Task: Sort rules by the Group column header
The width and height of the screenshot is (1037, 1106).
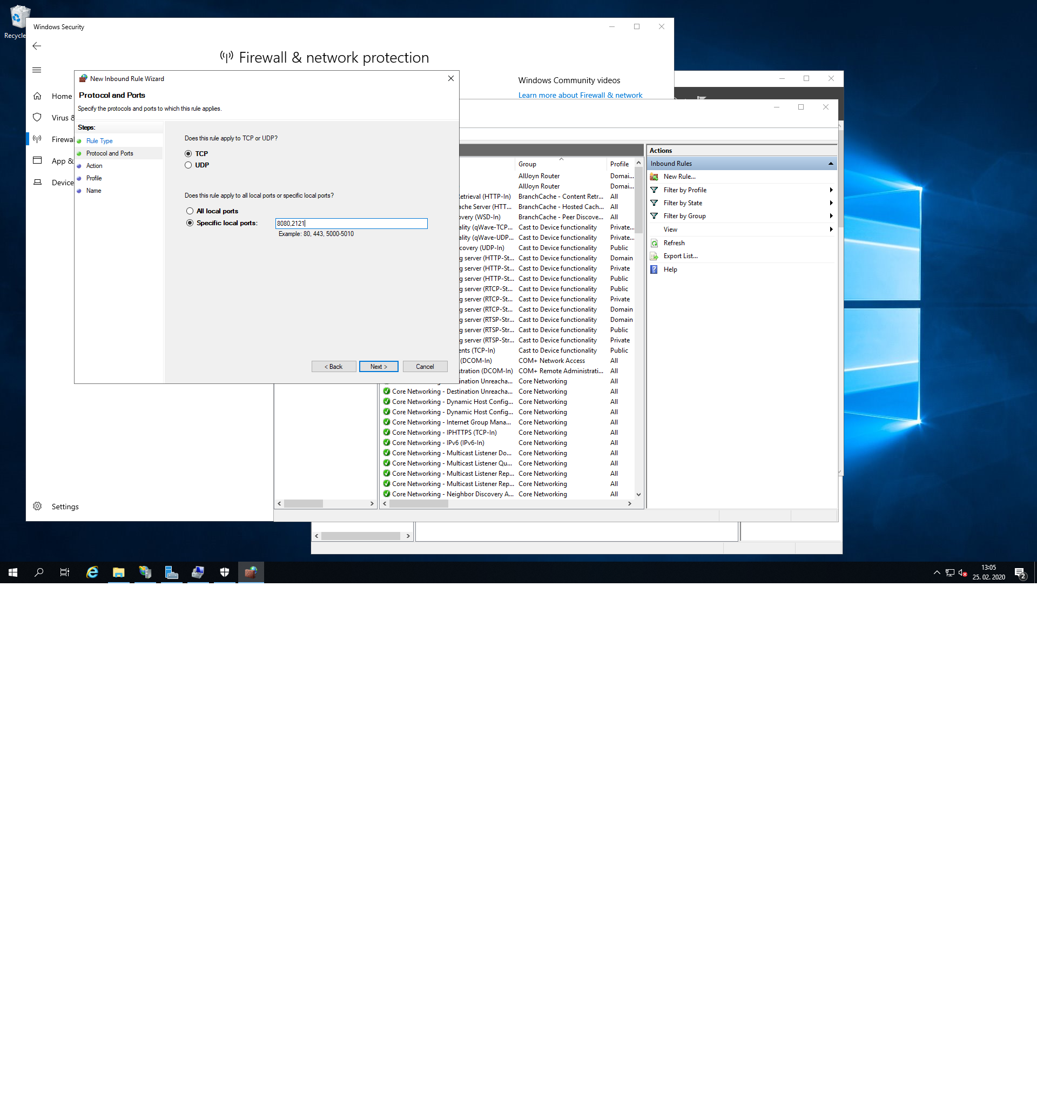Action: [560, 164]
